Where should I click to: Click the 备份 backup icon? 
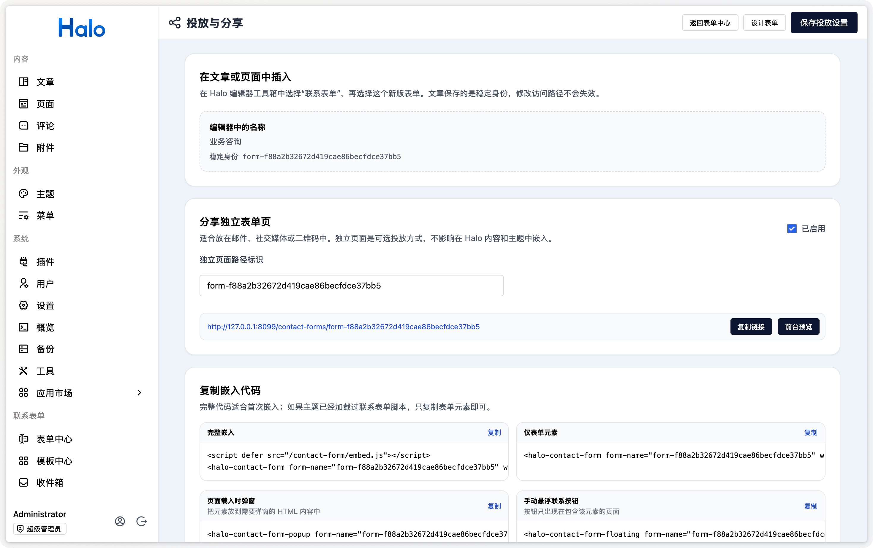(x=23, y=349)
